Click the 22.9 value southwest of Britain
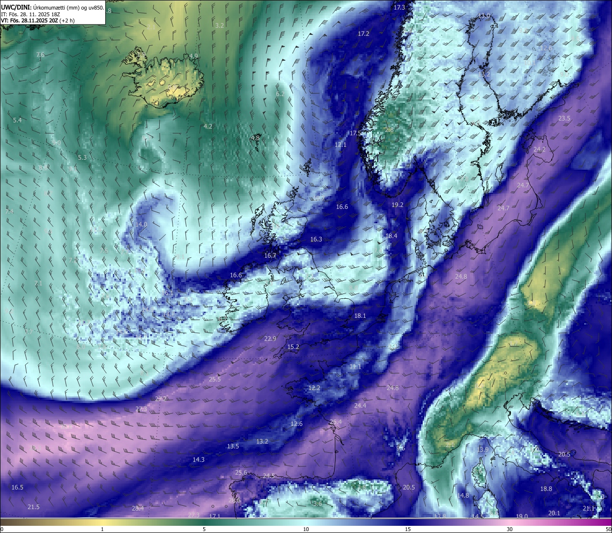Image resolution: width=612 pixels, height=533 pixels. (x=270, y=338)
